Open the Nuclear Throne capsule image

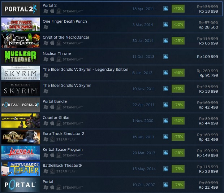point(21,57)
